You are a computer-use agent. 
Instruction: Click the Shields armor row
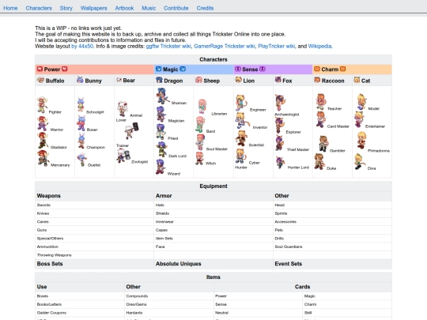[213, 213]
